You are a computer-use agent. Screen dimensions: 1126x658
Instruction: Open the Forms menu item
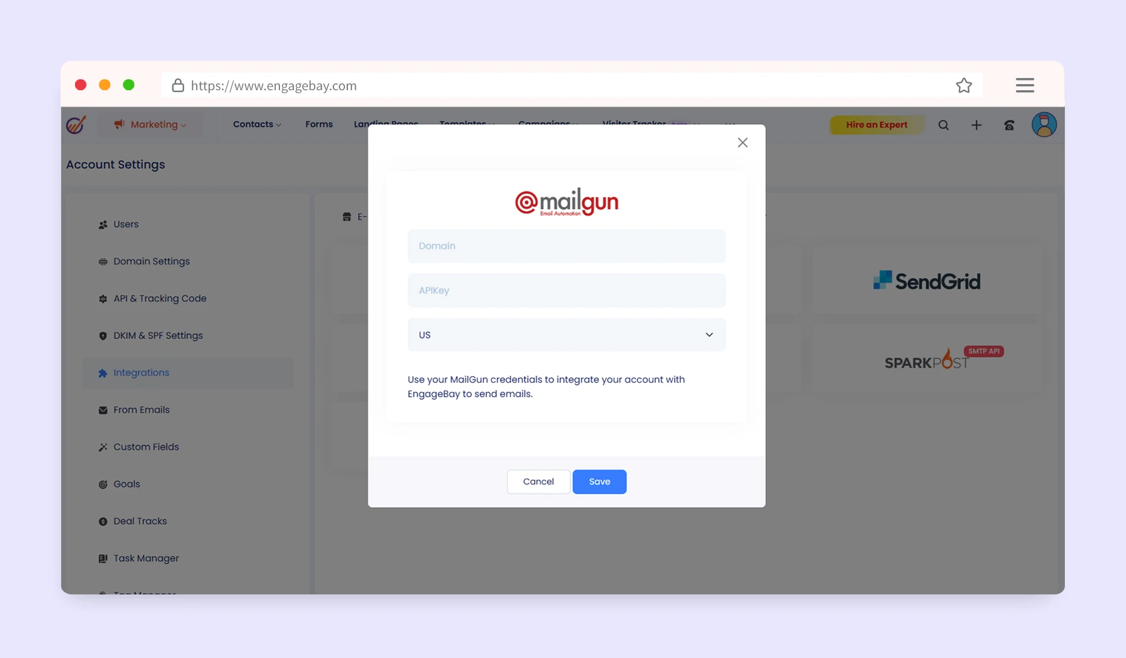click(x=319, y=124)
